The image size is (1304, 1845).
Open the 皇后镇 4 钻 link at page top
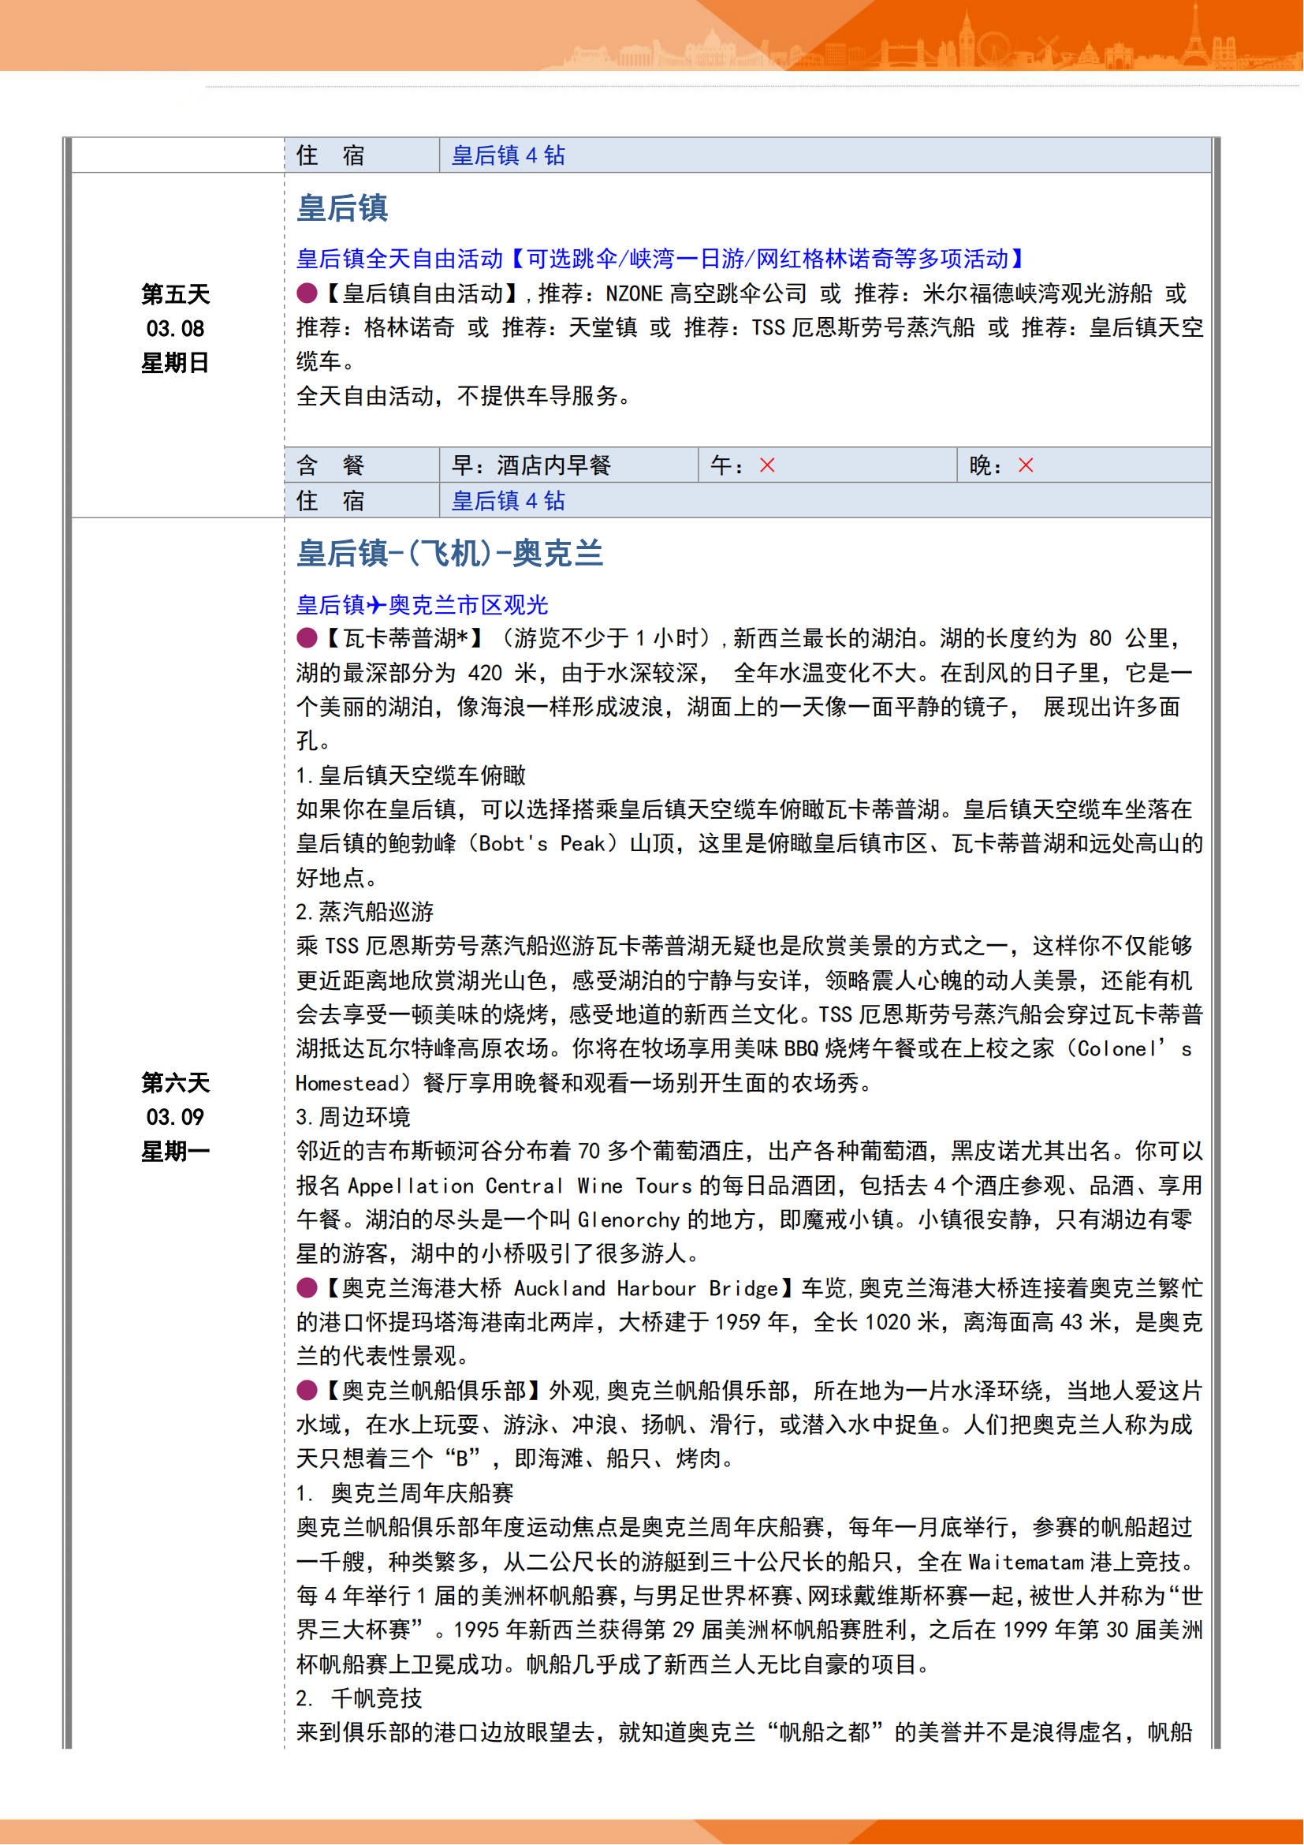pos(509,155)
